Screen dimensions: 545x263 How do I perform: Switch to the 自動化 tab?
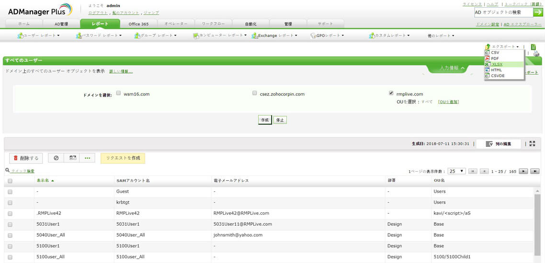pos(250,24)
